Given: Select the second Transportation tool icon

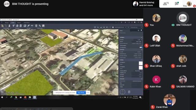Looking at the screenshot, I should 6,26.
